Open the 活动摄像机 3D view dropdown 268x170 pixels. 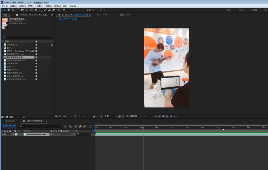tap(134, 117)
